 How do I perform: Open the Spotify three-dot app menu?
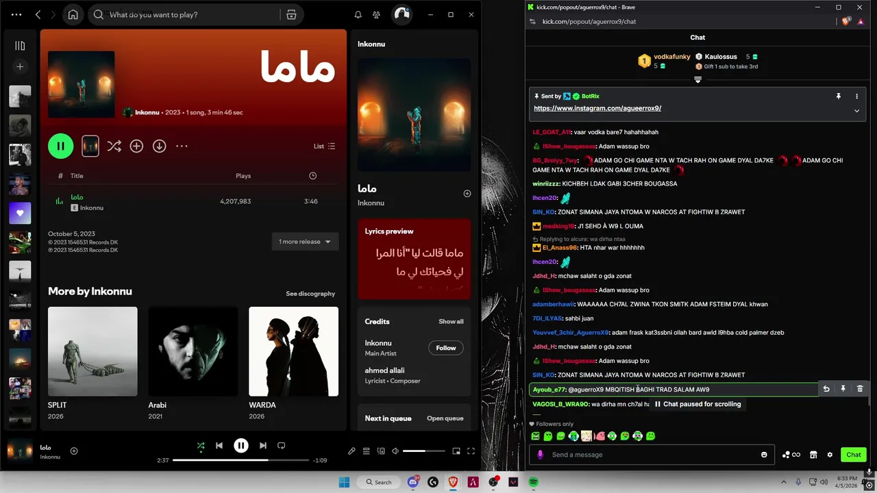point(16,14)
